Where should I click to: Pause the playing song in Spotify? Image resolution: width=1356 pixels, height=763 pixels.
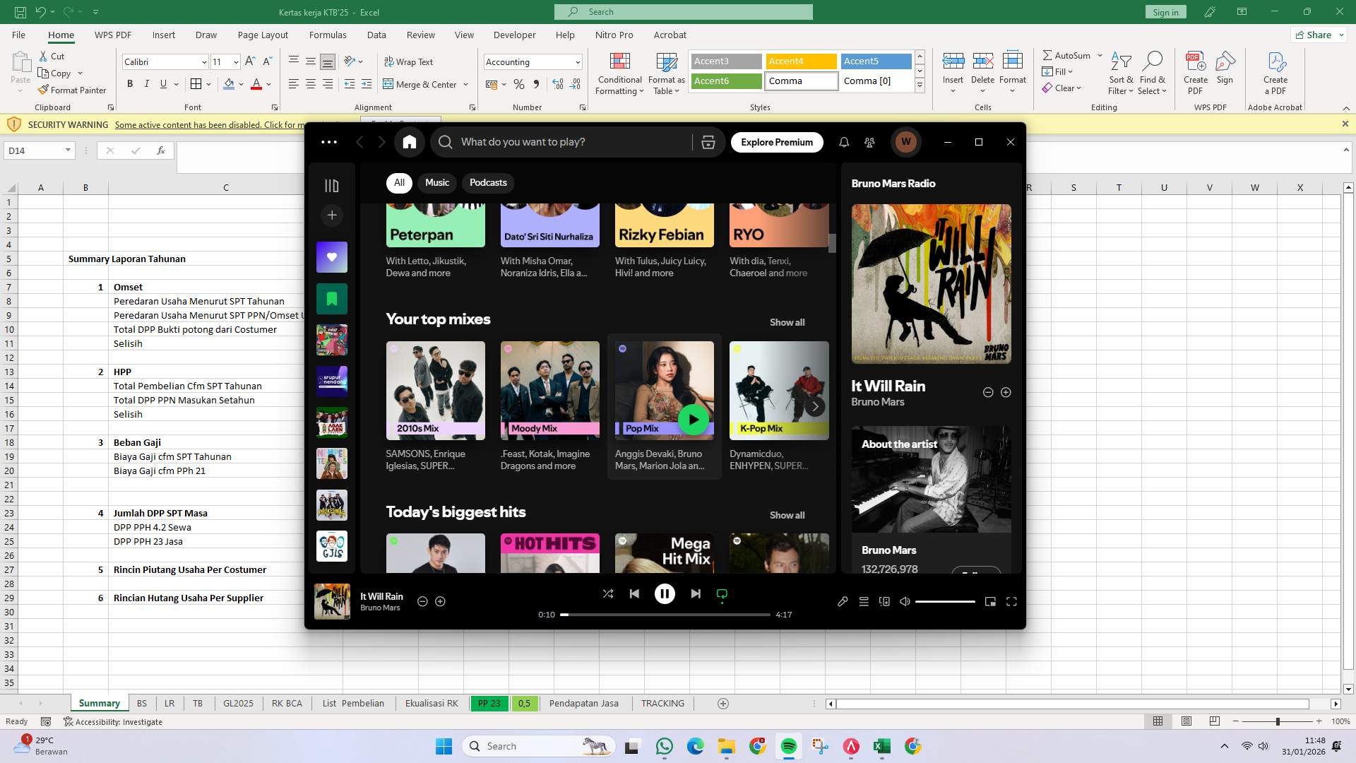665,594
